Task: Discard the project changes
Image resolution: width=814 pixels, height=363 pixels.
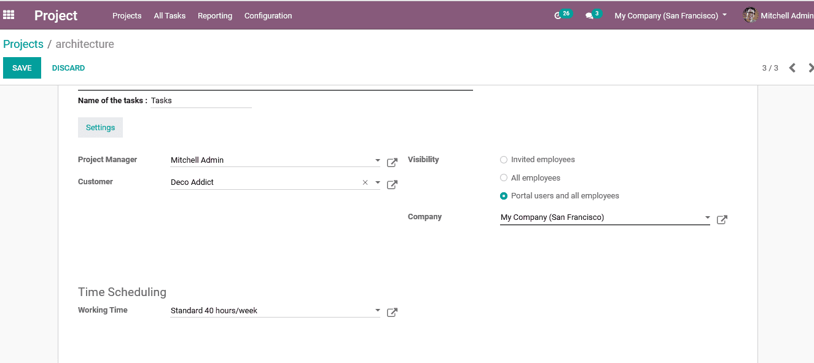Action: coord(68,68)
